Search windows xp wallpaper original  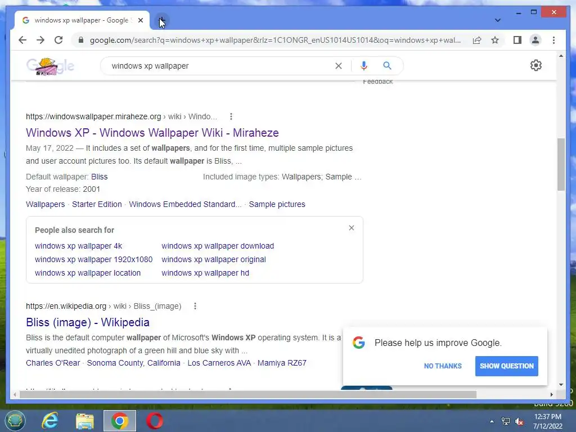pos(214,259)
